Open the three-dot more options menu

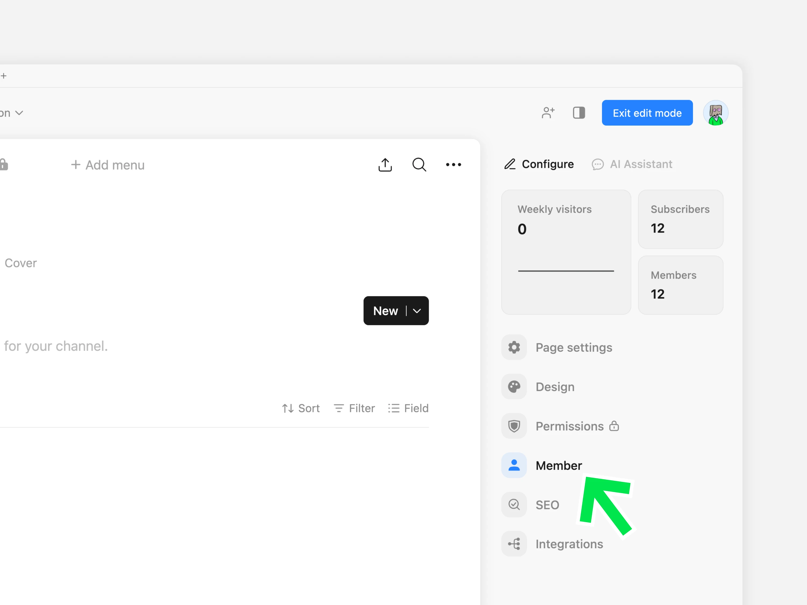click(x=453, y=165)
